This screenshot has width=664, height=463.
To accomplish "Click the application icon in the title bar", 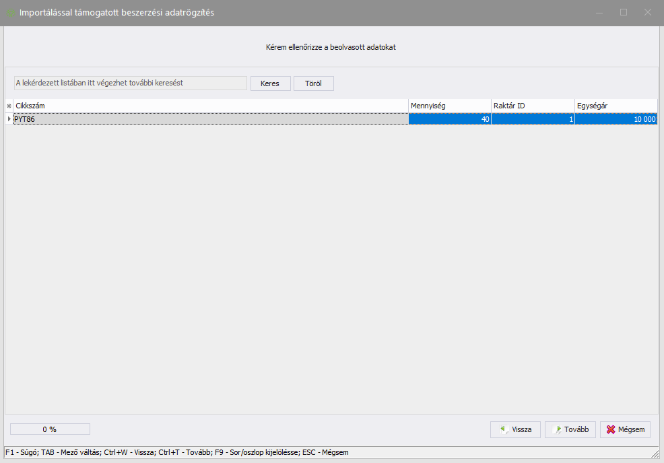I will point(10,13).
